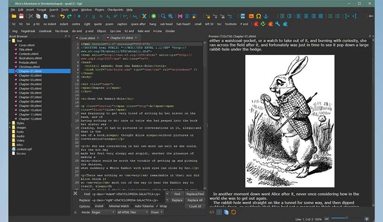Click in the Replace text field
The image size is (383, 222).
coord(128,200)
